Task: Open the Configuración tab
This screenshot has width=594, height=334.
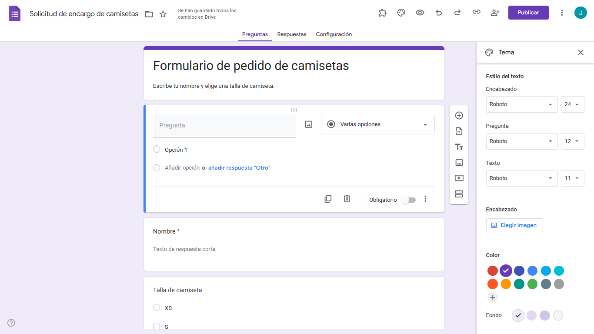Action: tap(334, 34)
